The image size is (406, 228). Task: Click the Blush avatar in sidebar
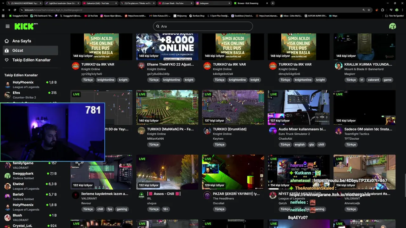[8, 218]
